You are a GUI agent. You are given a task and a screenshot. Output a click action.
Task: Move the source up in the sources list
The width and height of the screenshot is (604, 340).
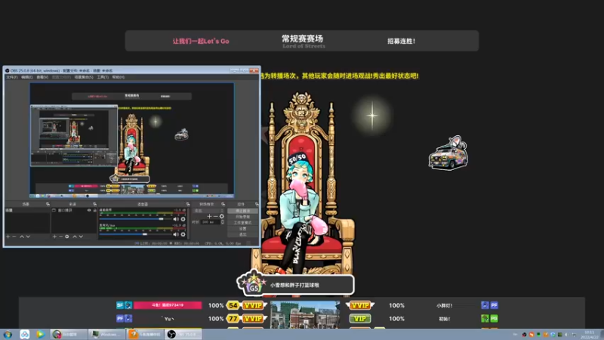[75, 236]
